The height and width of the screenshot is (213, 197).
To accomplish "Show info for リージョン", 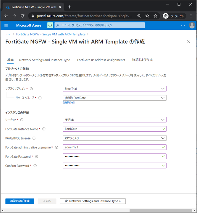I will click(22, 120).
